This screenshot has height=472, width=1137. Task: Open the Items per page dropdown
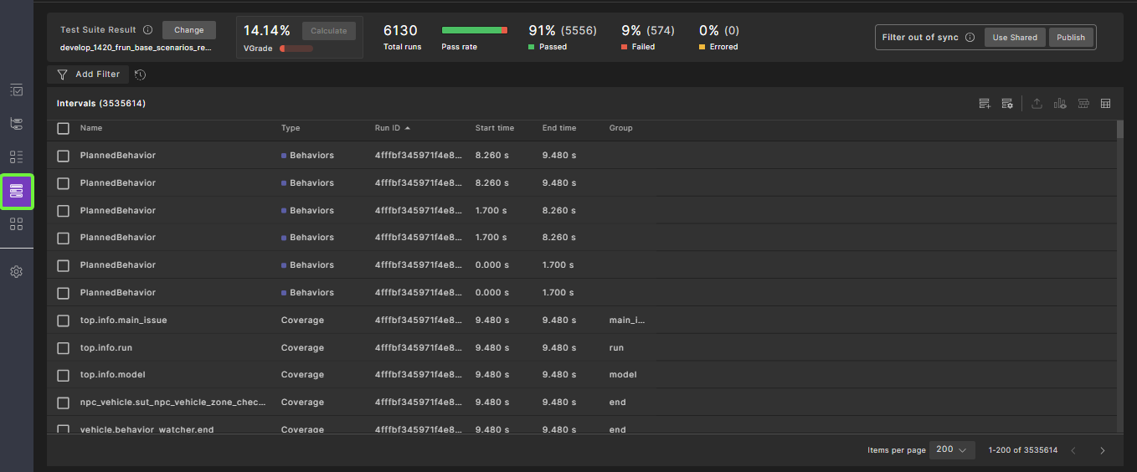point(952,450)
